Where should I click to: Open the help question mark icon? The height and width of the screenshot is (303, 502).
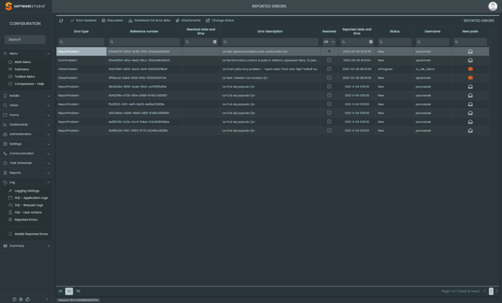[x=14, y=299]
